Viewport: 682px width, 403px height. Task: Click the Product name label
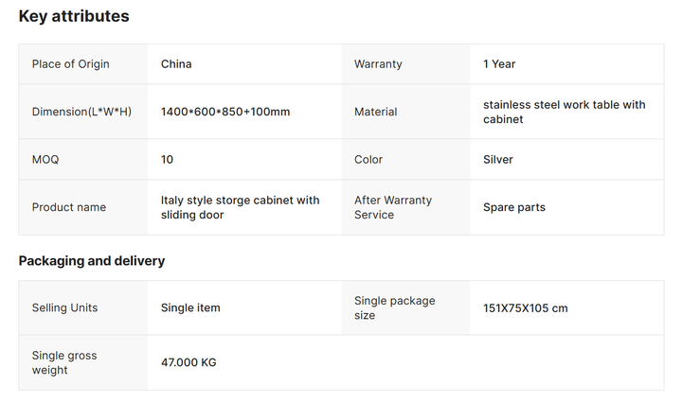[69, 207]
